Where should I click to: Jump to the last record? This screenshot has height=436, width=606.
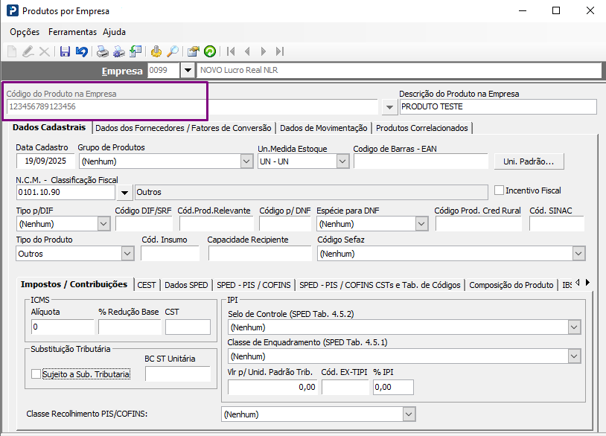coord(280,51)
